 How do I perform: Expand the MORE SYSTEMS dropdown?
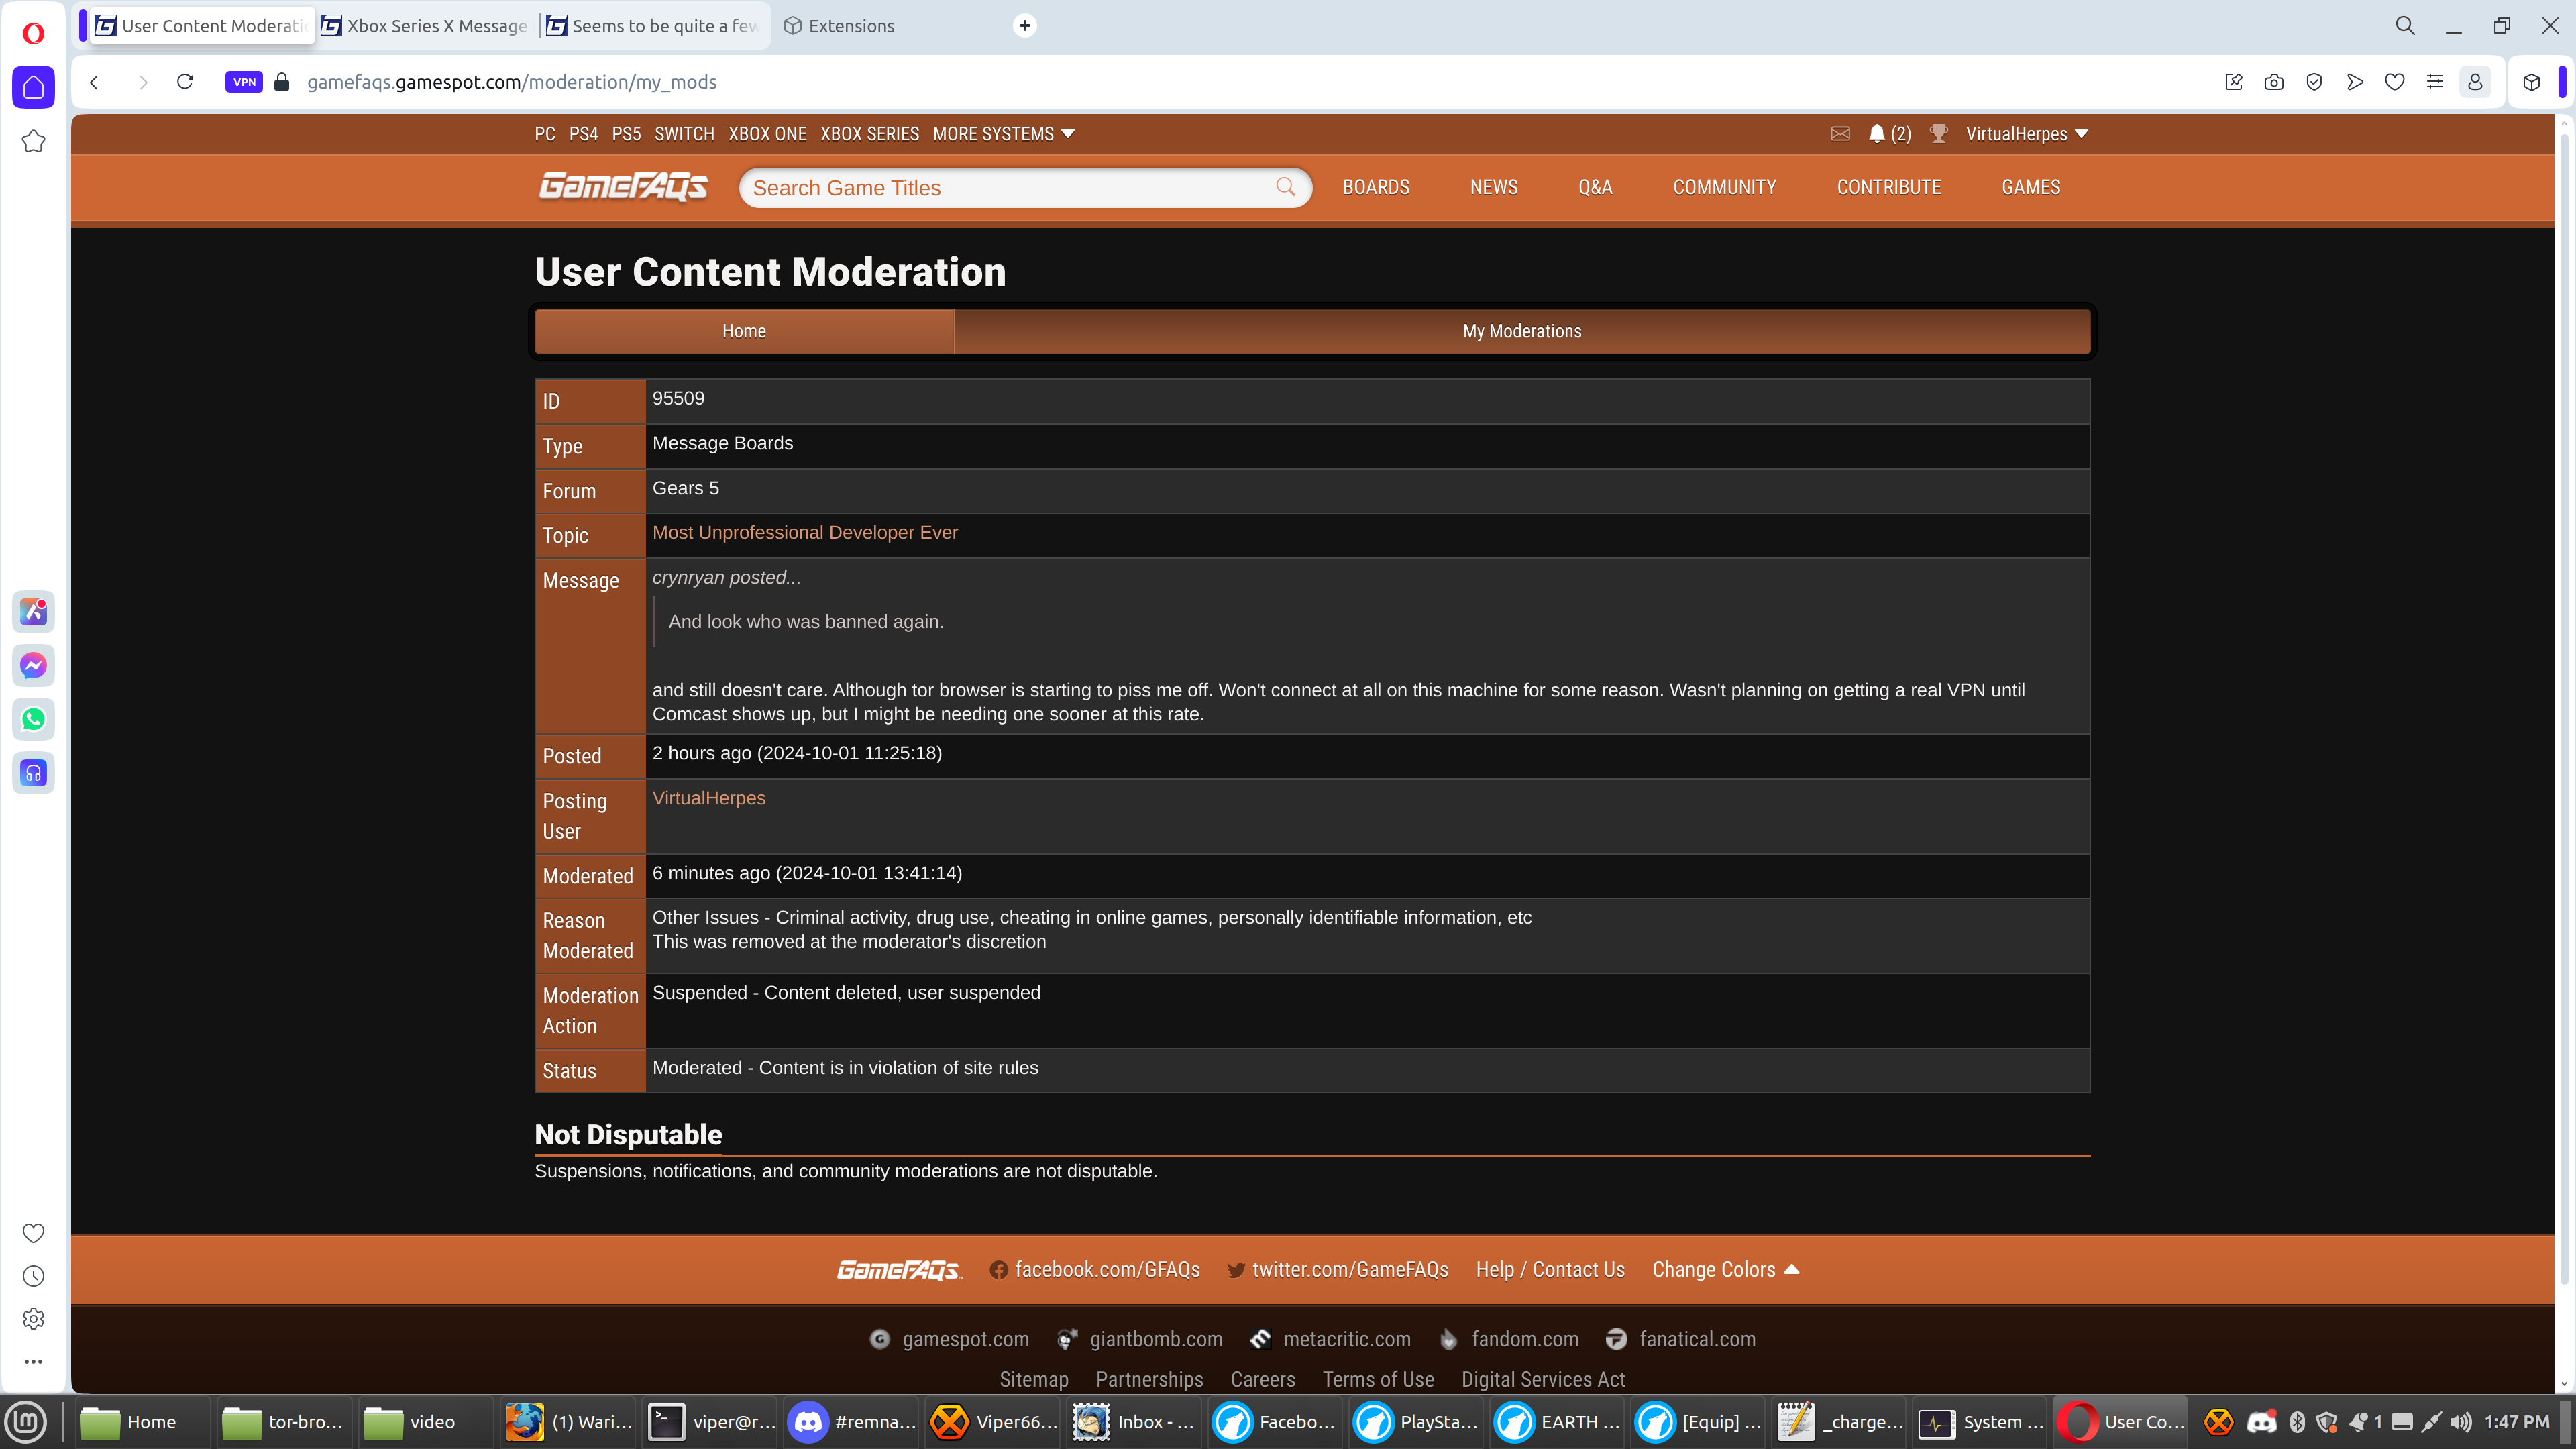point(1003,134)
